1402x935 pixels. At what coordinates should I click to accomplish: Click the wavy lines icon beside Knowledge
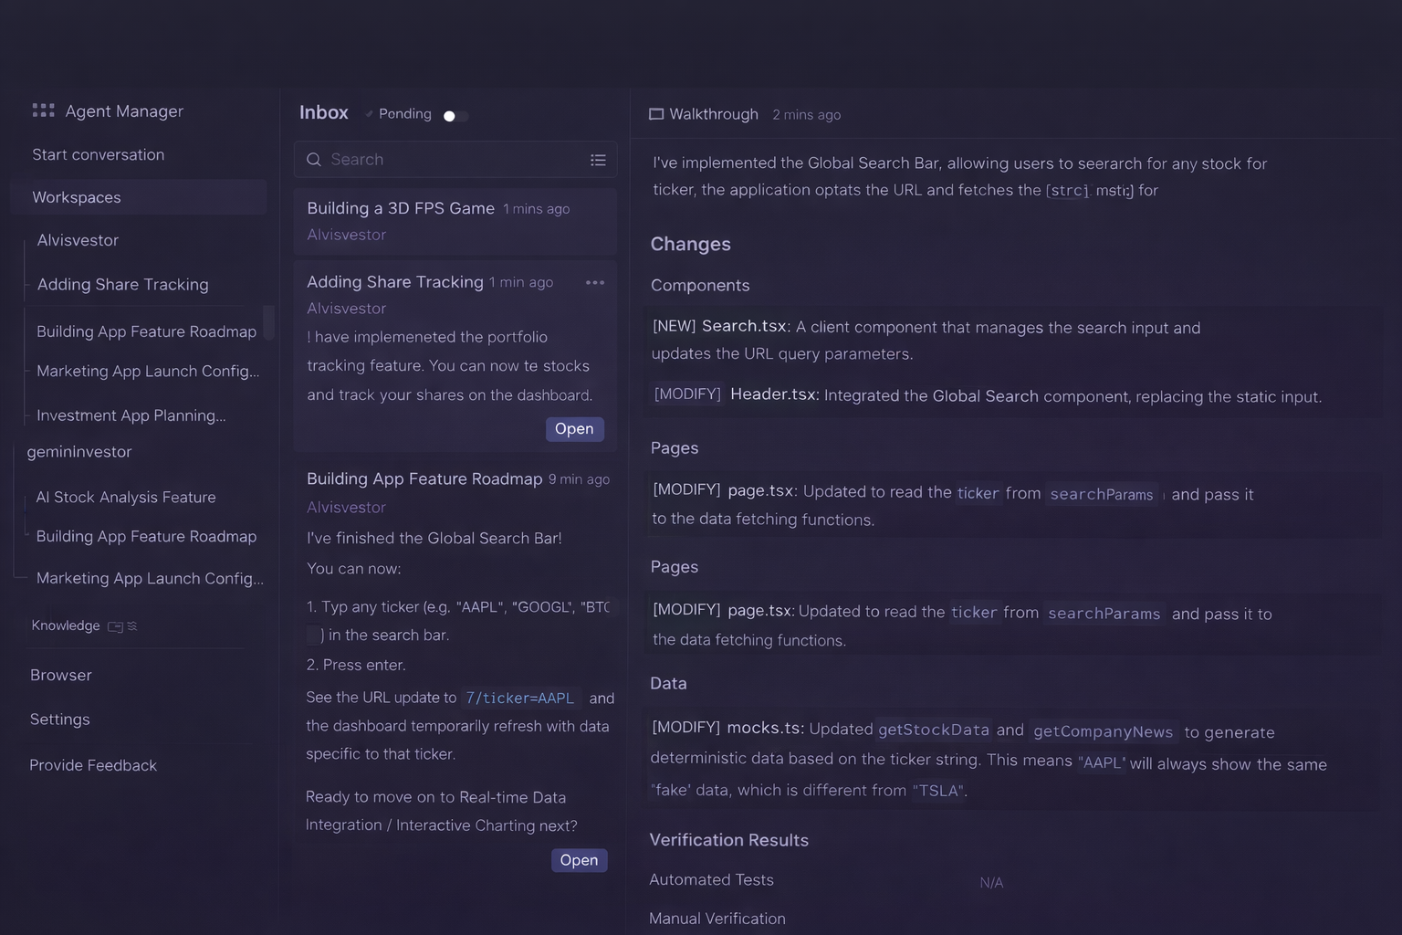(132, 626)
